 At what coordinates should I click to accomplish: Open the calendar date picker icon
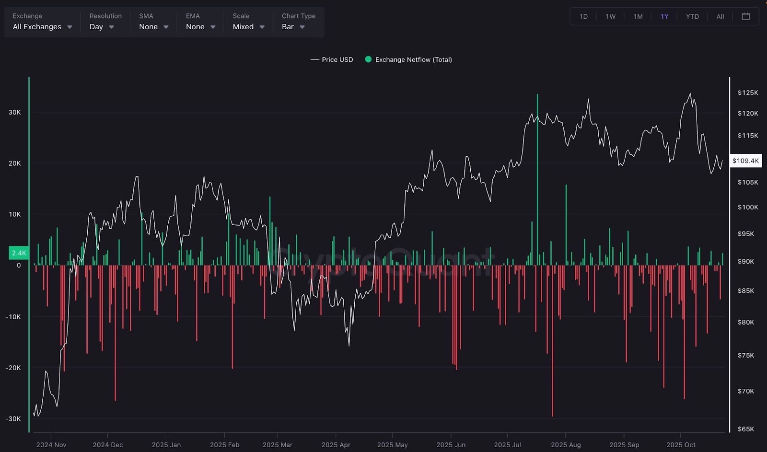click(x=745, y=16)
